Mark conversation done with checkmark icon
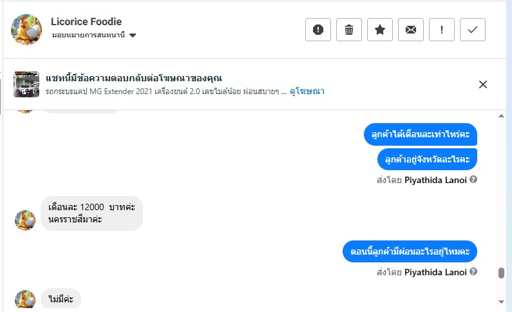Screen dimensions: 512x312 click(473, 30)
